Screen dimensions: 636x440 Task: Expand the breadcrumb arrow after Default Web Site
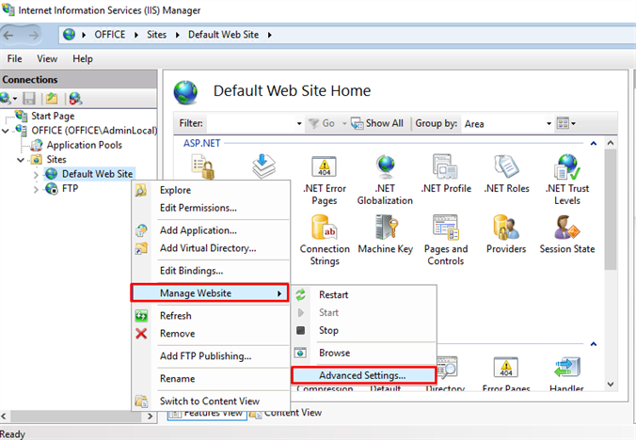270,35
